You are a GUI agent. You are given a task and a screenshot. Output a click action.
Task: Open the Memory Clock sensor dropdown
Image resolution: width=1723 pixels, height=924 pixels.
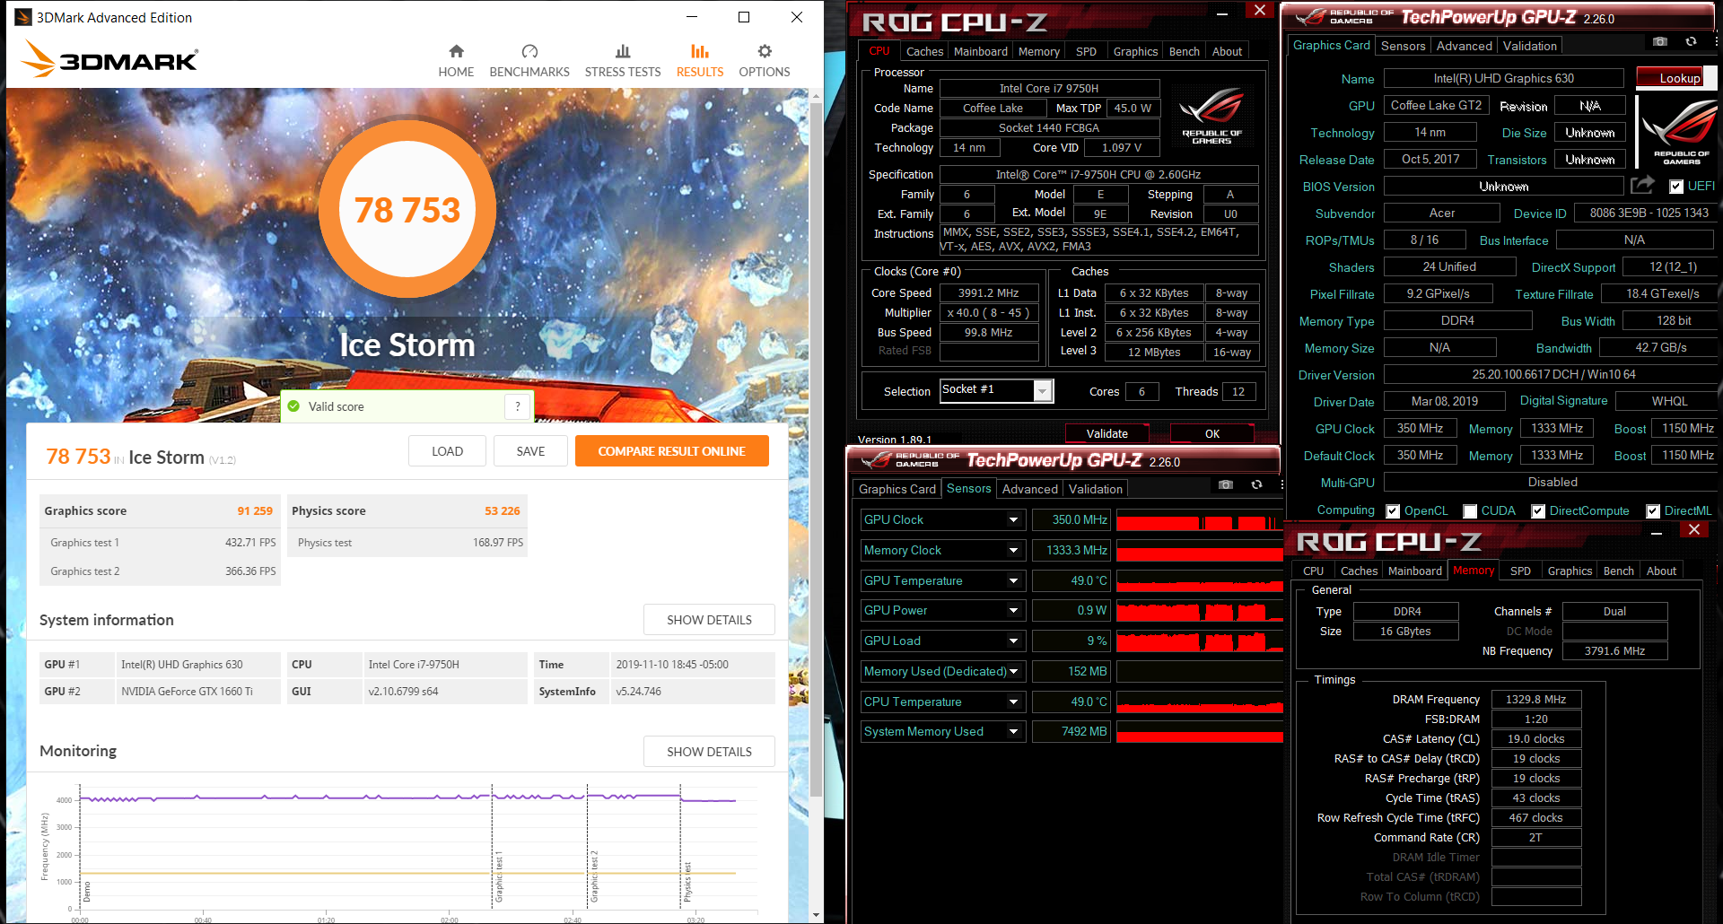point(1013,550)
